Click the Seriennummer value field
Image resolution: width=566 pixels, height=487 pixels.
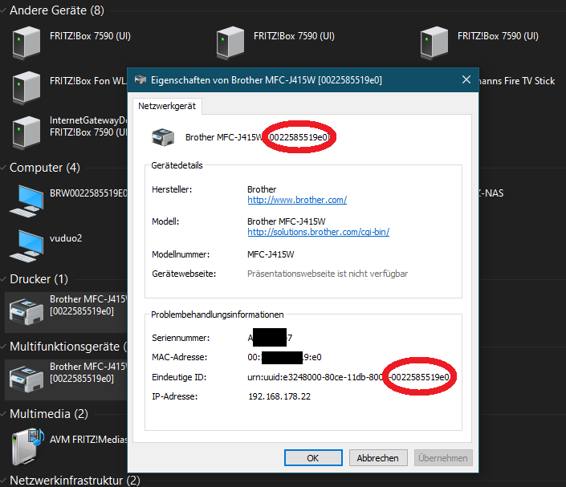[270, 338]
